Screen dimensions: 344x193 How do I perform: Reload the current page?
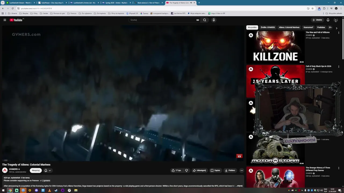click(12, 8)
